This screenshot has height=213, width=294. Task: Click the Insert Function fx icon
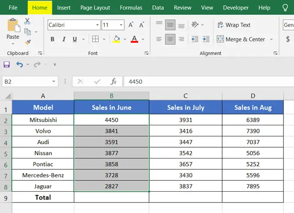tap(113, 82)
